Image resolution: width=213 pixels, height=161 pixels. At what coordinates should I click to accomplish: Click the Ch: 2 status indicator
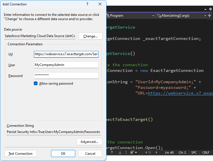pyautogui.click(x=182, y=153)
